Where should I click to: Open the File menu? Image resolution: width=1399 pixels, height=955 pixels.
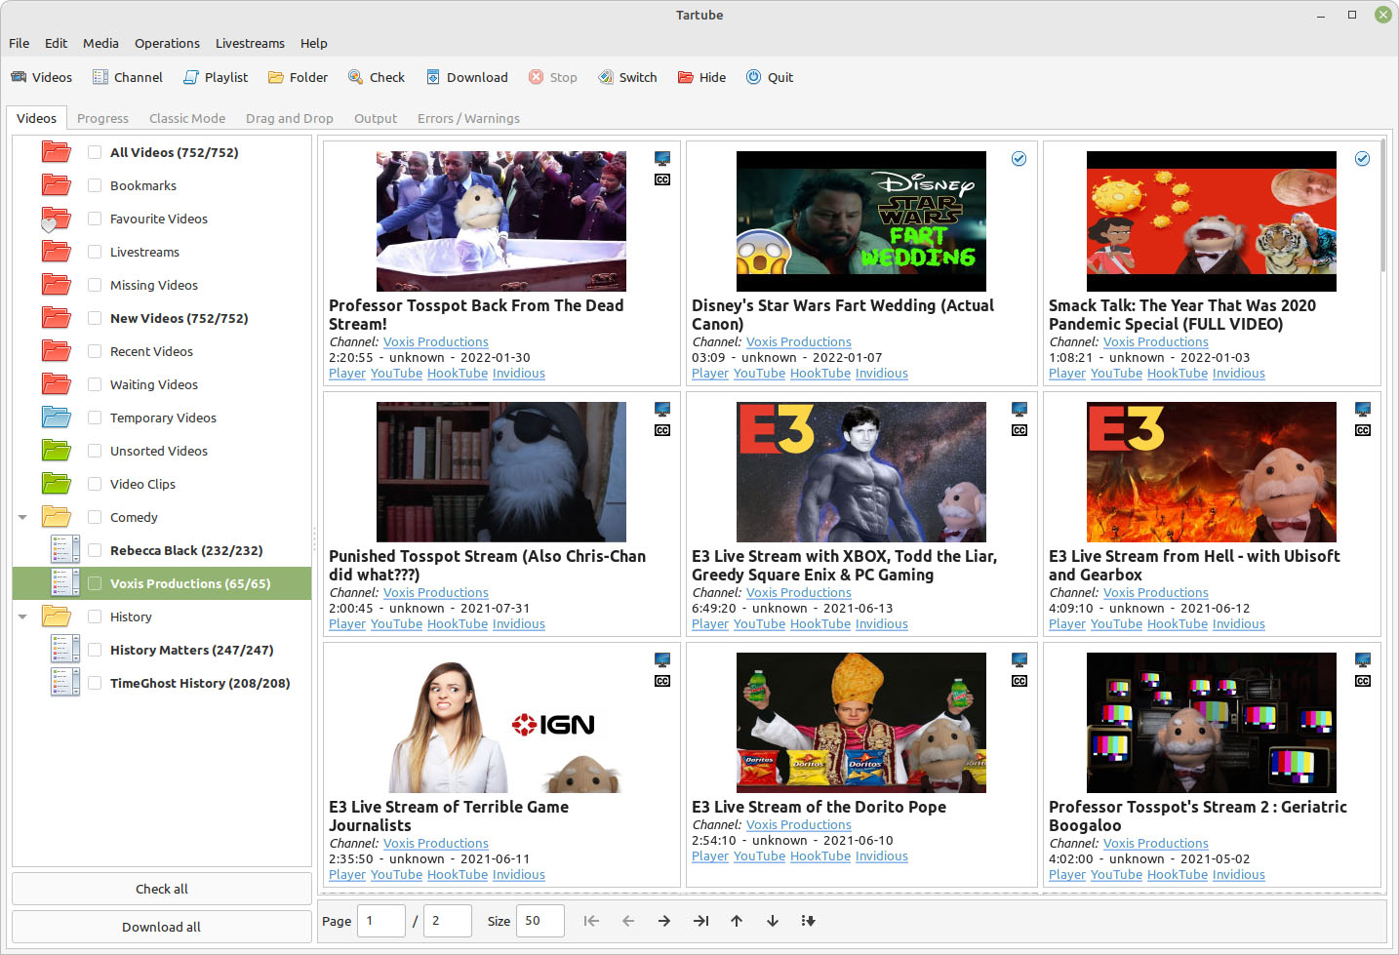point(19,43)
